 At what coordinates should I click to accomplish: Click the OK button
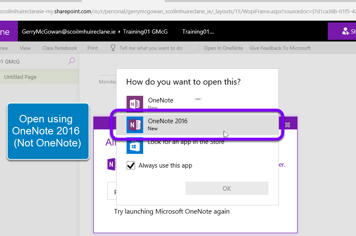pyautogui.click(x=227, y=188)
